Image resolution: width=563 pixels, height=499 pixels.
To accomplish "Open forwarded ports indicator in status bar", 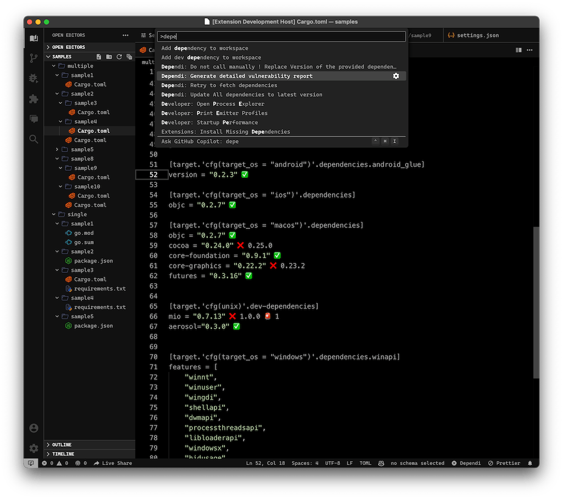I will tap(81, 463).
